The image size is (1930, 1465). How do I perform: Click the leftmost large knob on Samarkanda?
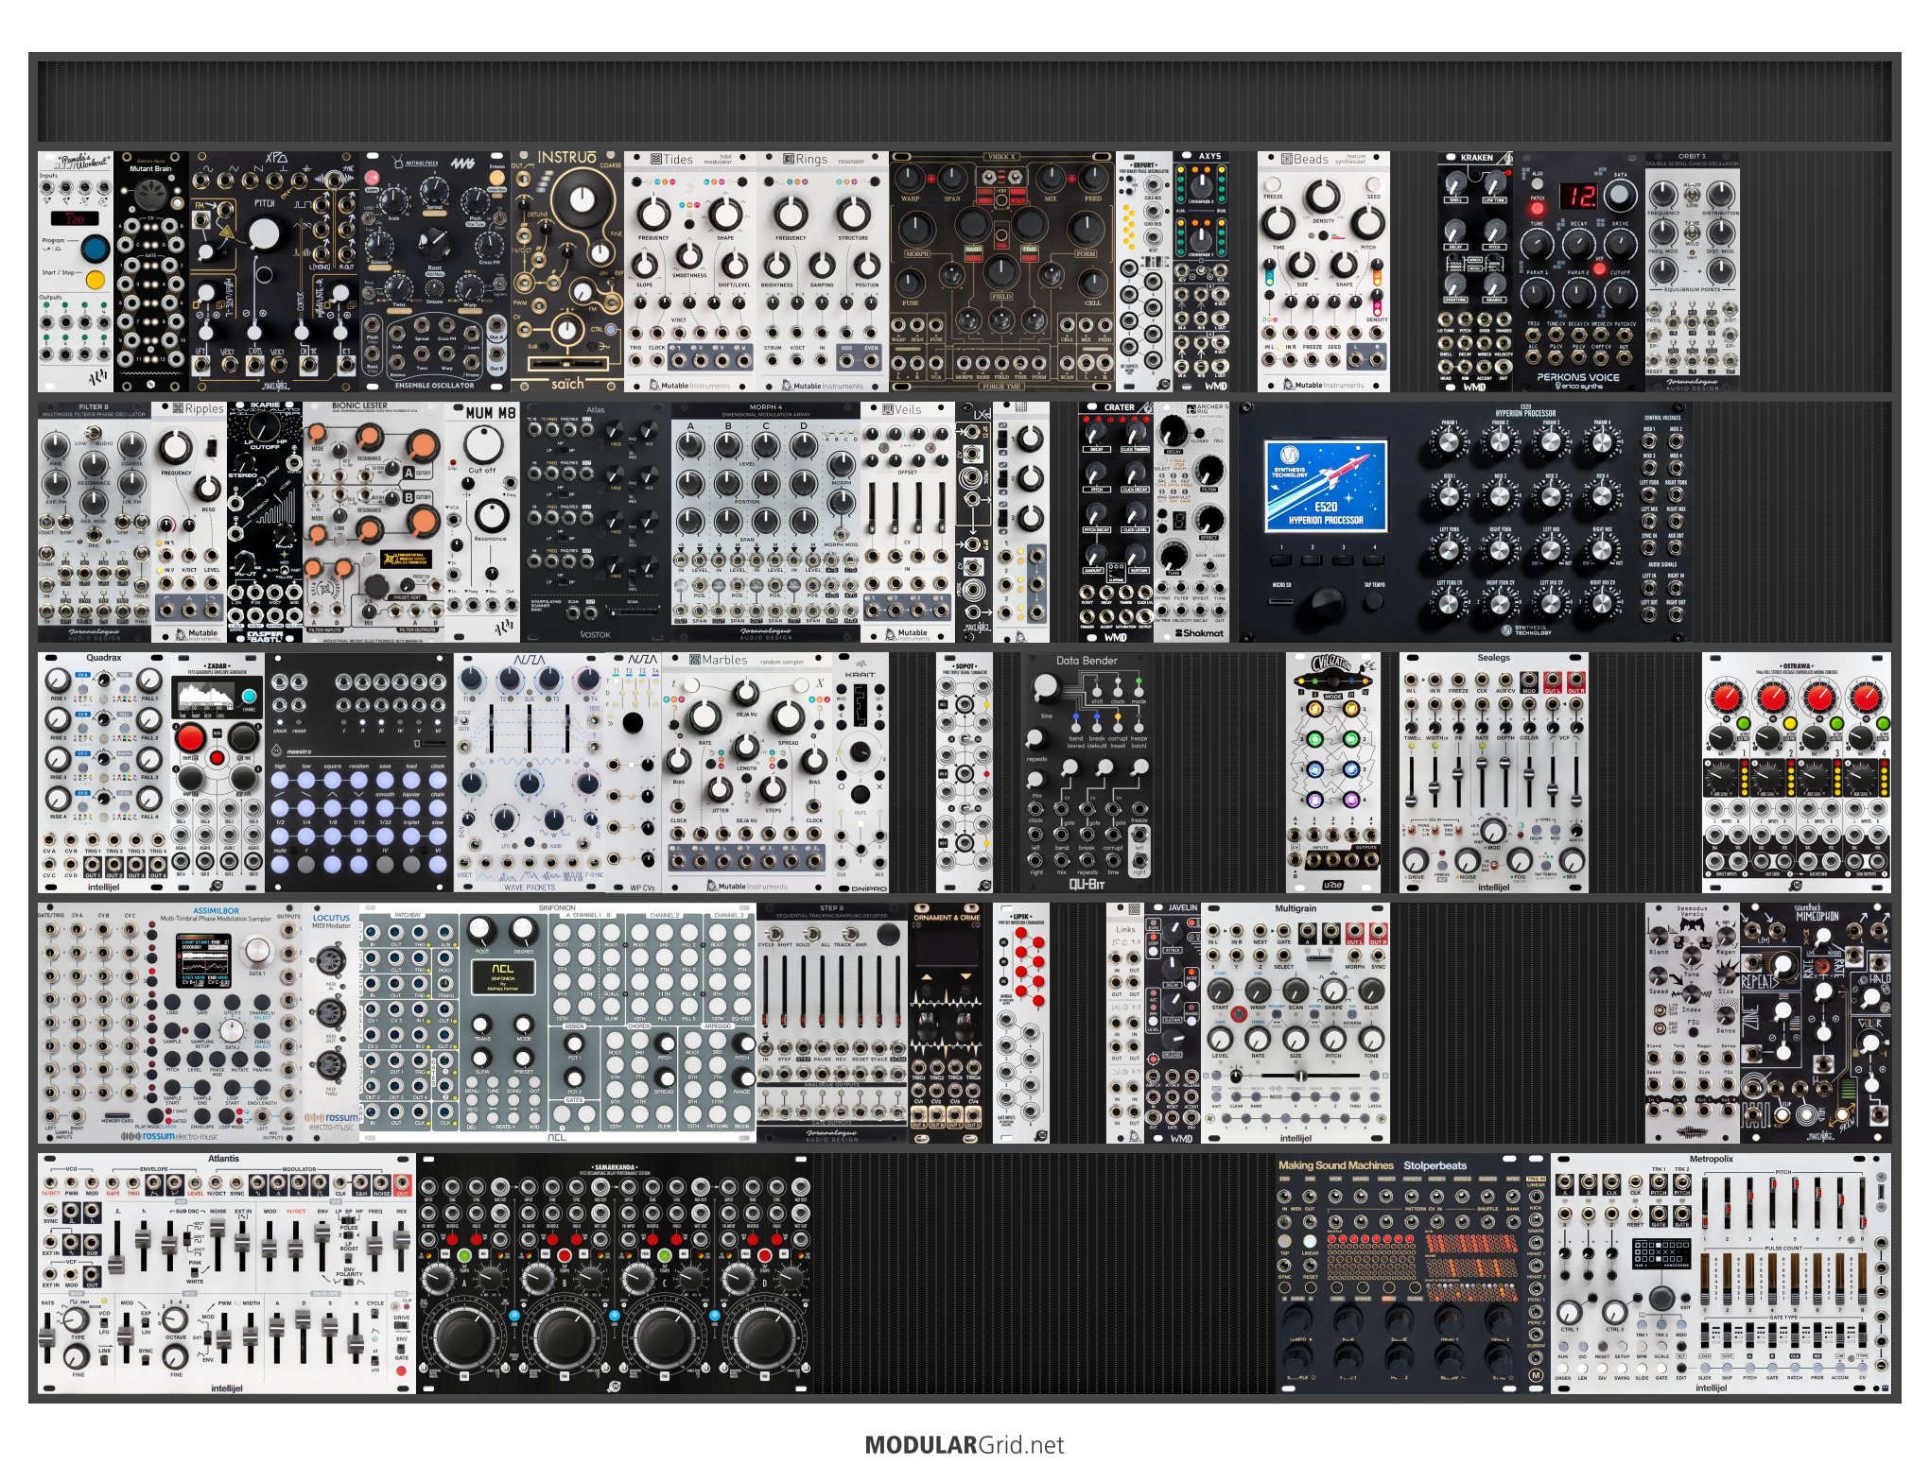[463, 1337]
